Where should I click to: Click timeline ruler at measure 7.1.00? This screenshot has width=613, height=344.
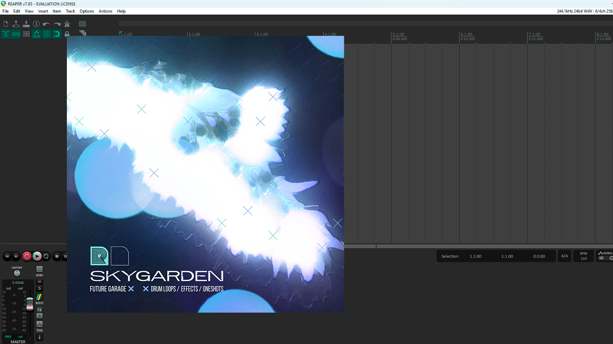coord(534,34)
